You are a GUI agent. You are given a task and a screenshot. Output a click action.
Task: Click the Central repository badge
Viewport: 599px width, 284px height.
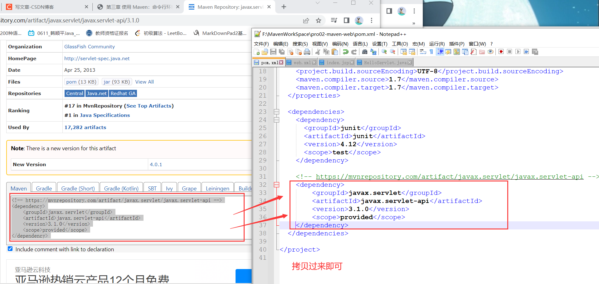tap(75, 93)
